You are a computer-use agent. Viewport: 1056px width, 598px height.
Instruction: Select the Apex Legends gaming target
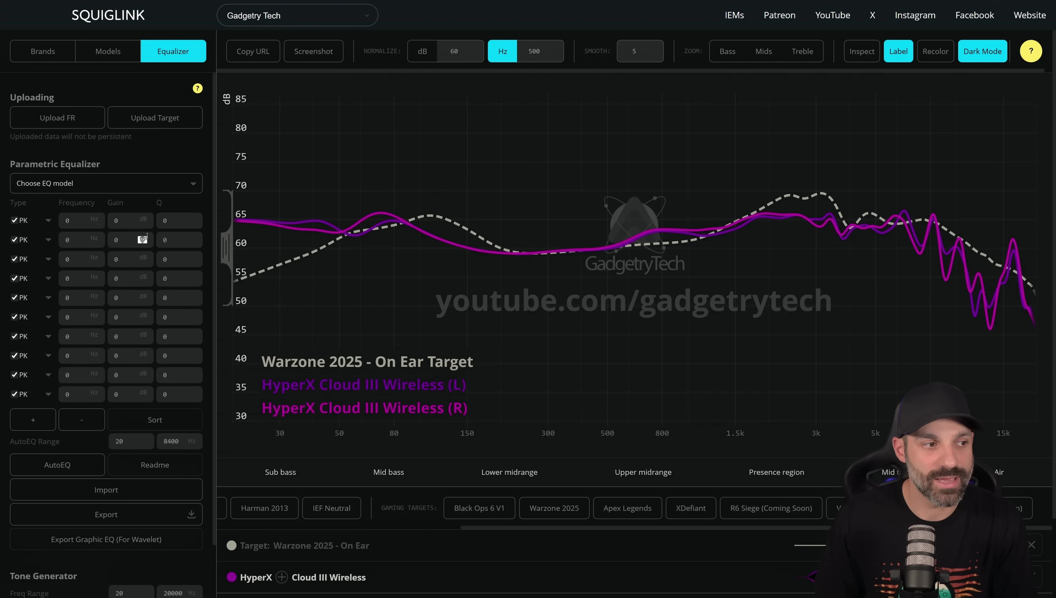(x=627, y=508)
